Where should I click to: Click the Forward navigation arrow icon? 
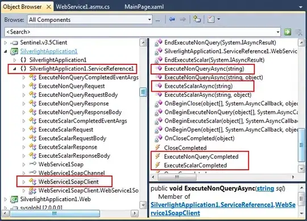182,19
